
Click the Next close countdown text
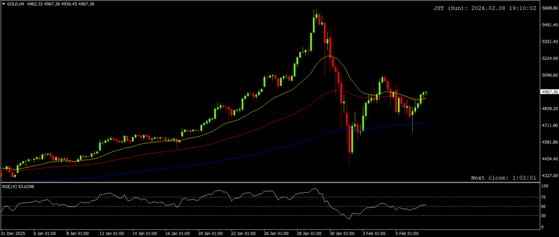[x=503, y=178]
